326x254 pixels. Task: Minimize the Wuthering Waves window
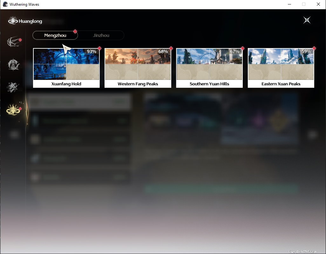click(289, 4)
